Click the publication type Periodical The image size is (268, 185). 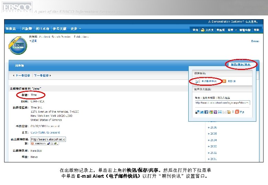click(x=36, y=151)
